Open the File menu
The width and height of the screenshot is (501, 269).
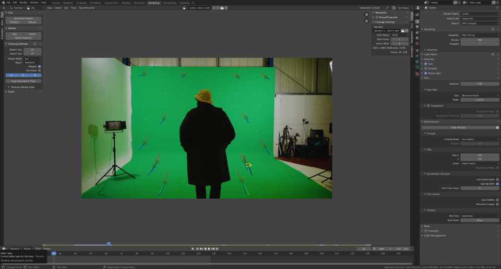point(9,3)
